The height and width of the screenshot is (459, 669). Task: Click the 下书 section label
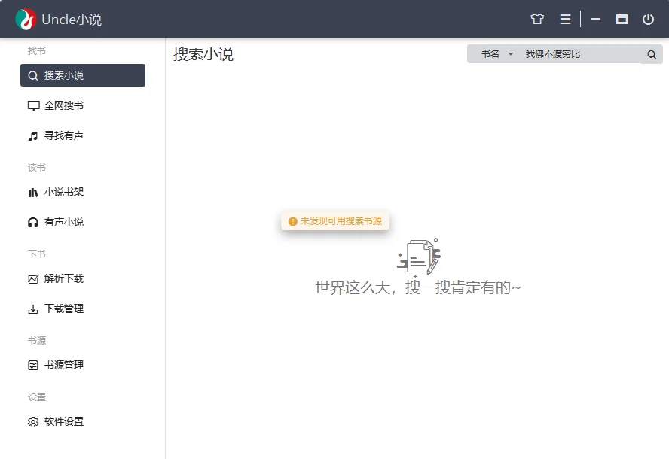click(x=35, y=254)
